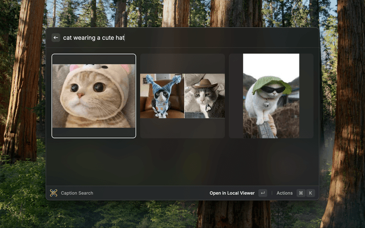Select the cat wearing cowboy hat
Image resolution: width=365 pixels, height=228 pixels.
click(204, 96)
